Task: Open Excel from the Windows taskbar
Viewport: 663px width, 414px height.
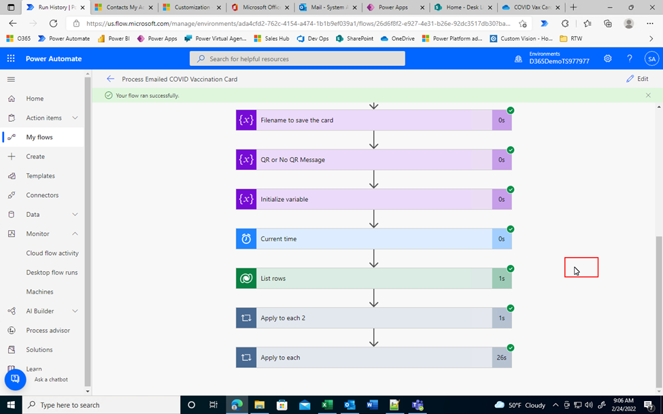Action: coord(326,405)
